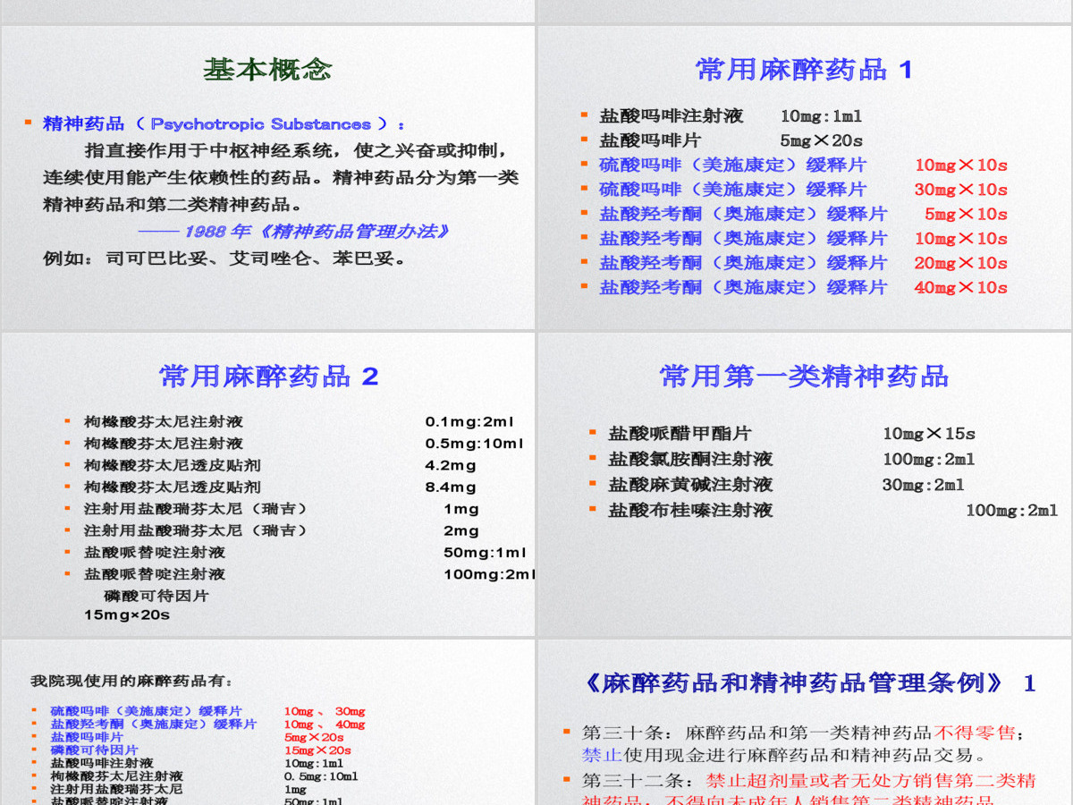
Task: Click the 注射用盐酸瑞芬太尼 1mg row in 我院现使用的麻醉药品 slide
Action: coord(178,790)
